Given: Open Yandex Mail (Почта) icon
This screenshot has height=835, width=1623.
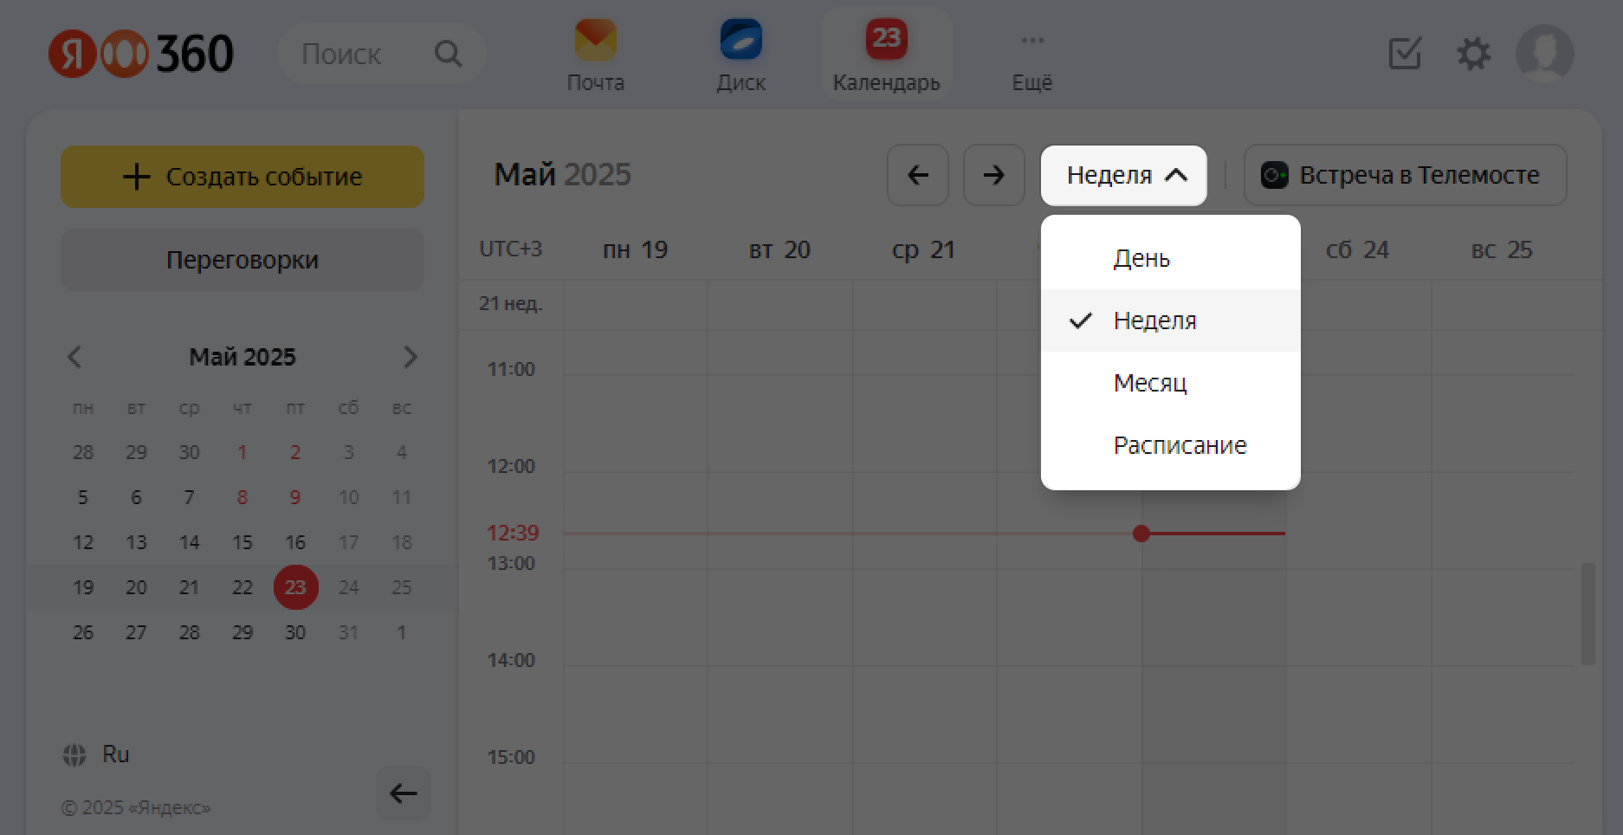Looking at the screenshot, I should coord(595,54).
